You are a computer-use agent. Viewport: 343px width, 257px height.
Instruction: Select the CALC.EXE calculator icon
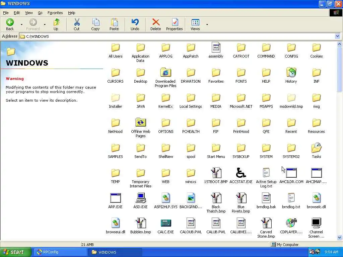165,223
